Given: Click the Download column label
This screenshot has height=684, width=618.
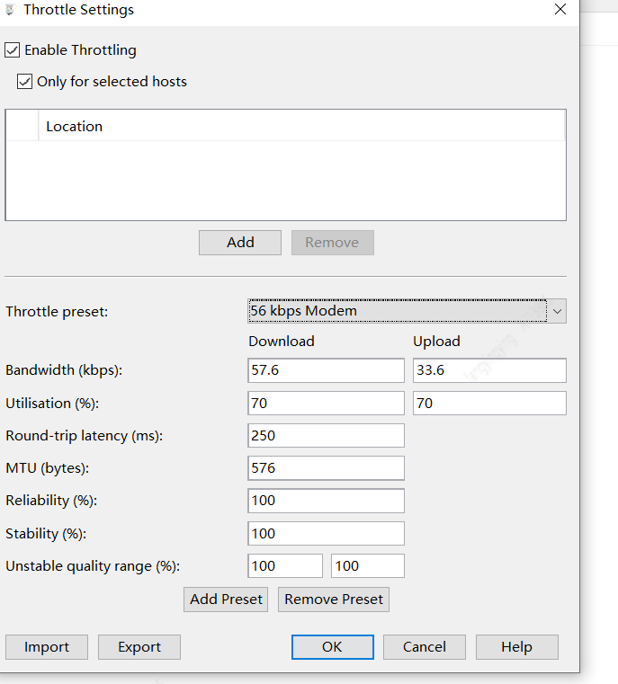Looking at the screenshot, I should pos(282,342).
